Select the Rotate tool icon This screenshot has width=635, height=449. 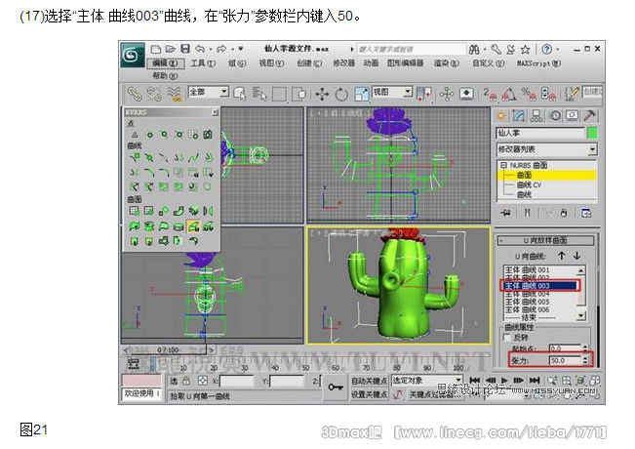(341, 94)
